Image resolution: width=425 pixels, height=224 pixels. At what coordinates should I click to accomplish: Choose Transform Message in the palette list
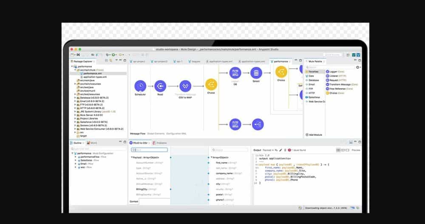pos(343,84)
